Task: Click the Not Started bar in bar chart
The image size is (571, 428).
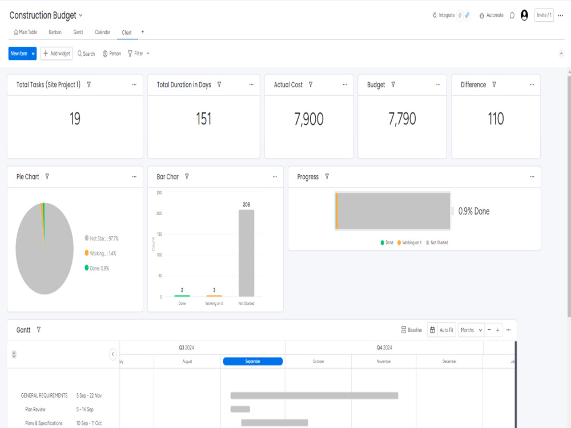Action: click(247, 253)
